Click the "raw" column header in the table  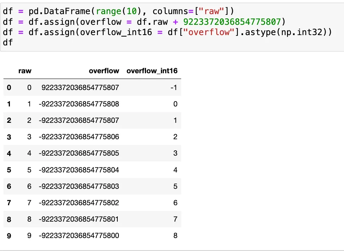[x=25, y=71]
